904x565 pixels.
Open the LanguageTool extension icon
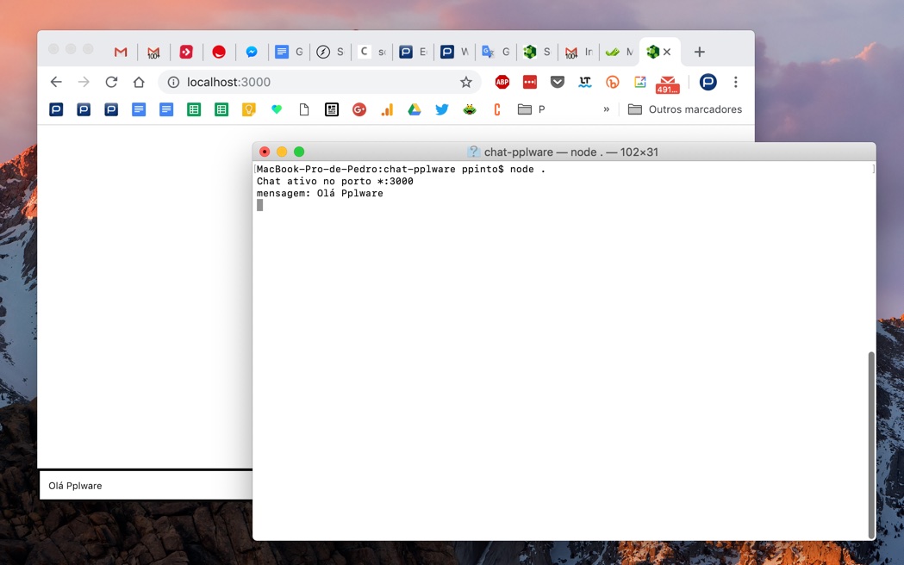pyautogui.click(x=585, y=82)
